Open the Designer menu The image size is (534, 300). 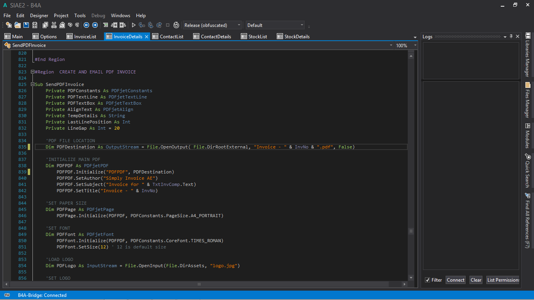39,16
